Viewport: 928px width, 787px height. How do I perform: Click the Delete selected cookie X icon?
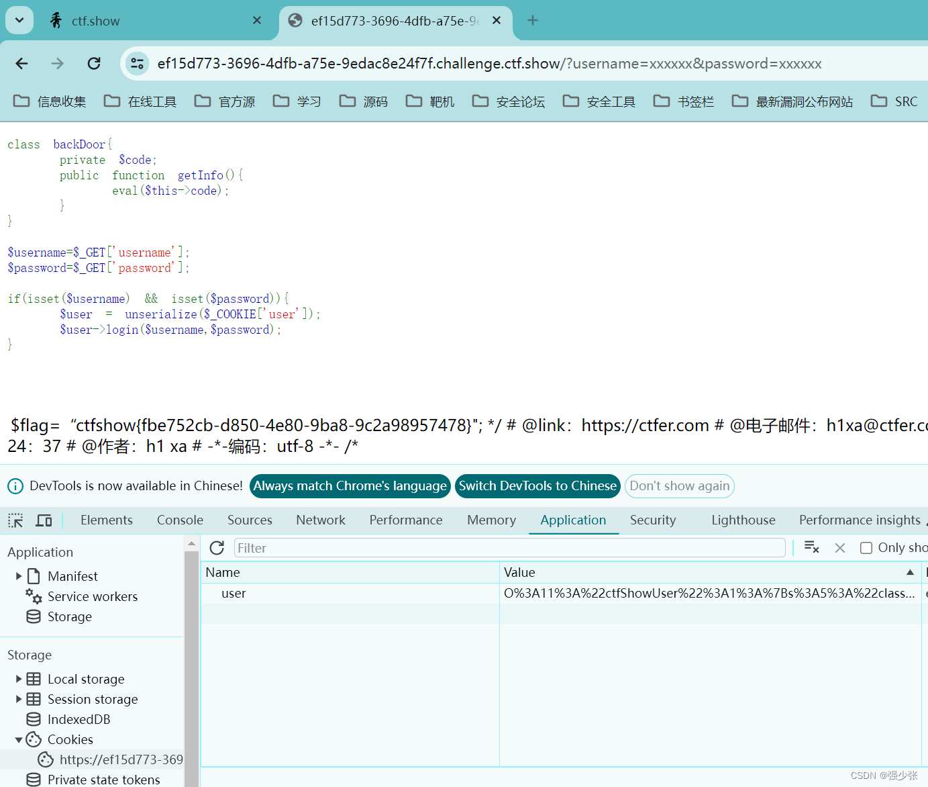click(840, 548)
